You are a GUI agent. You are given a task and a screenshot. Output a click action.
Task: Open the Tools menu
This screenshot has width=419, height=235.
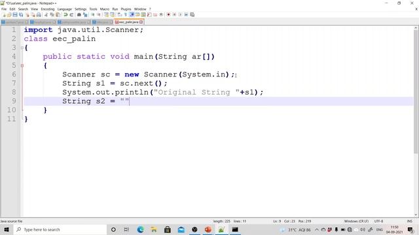click(x=93, y=9)
